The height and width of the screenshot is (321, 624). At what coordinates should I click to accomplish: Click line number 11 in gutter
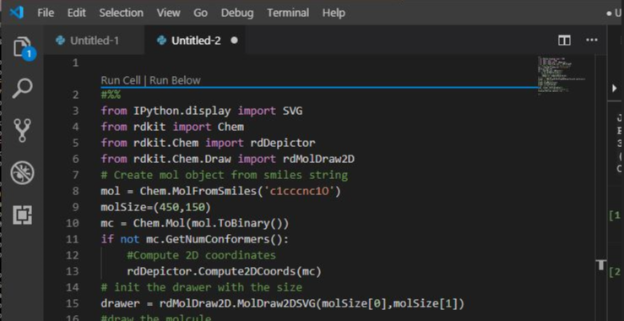73,239
